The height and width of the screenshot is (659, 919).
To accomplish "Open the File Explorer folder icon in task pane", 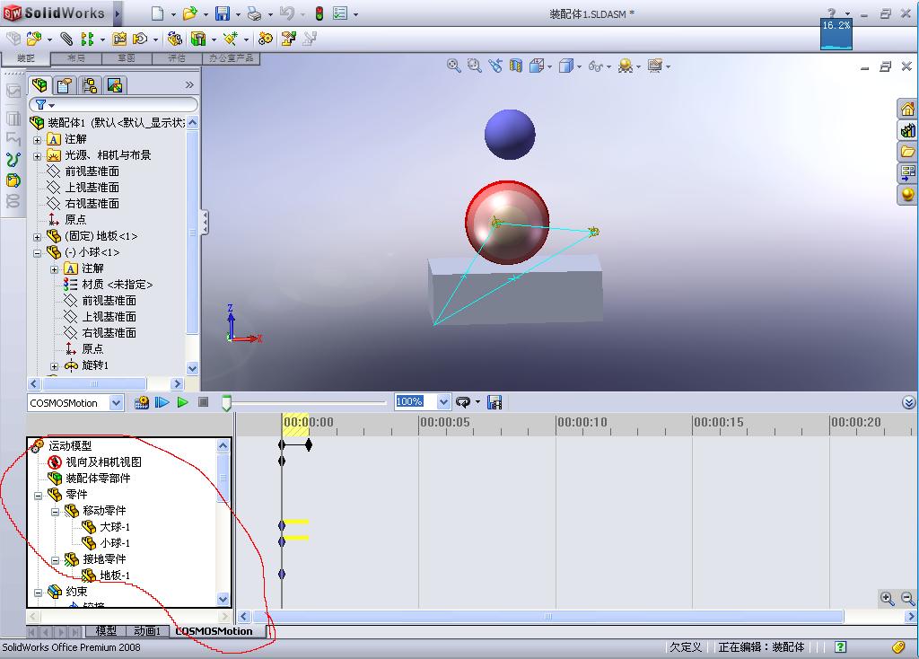I will [907, 152].
